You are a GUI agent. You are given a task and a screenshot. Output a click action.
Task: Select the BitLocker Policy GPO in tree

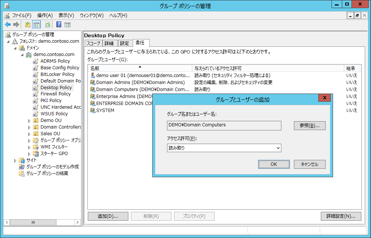(x=57, y=74)
